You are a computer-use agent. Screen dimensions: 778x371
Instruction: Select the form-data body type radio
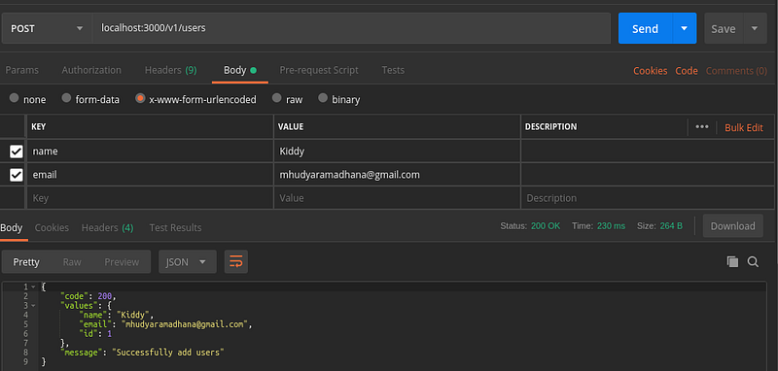(x=66, y=98)
